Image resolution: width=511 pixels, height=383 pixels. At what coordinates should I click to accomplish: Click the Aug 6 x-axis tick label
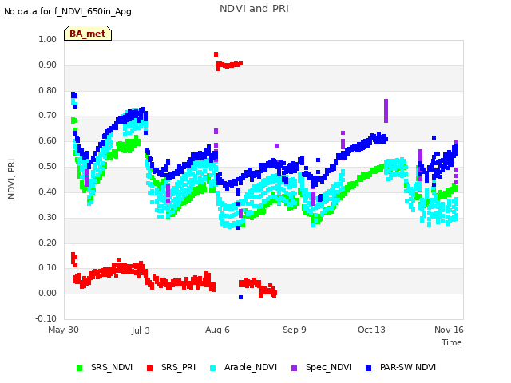[217, 330]
